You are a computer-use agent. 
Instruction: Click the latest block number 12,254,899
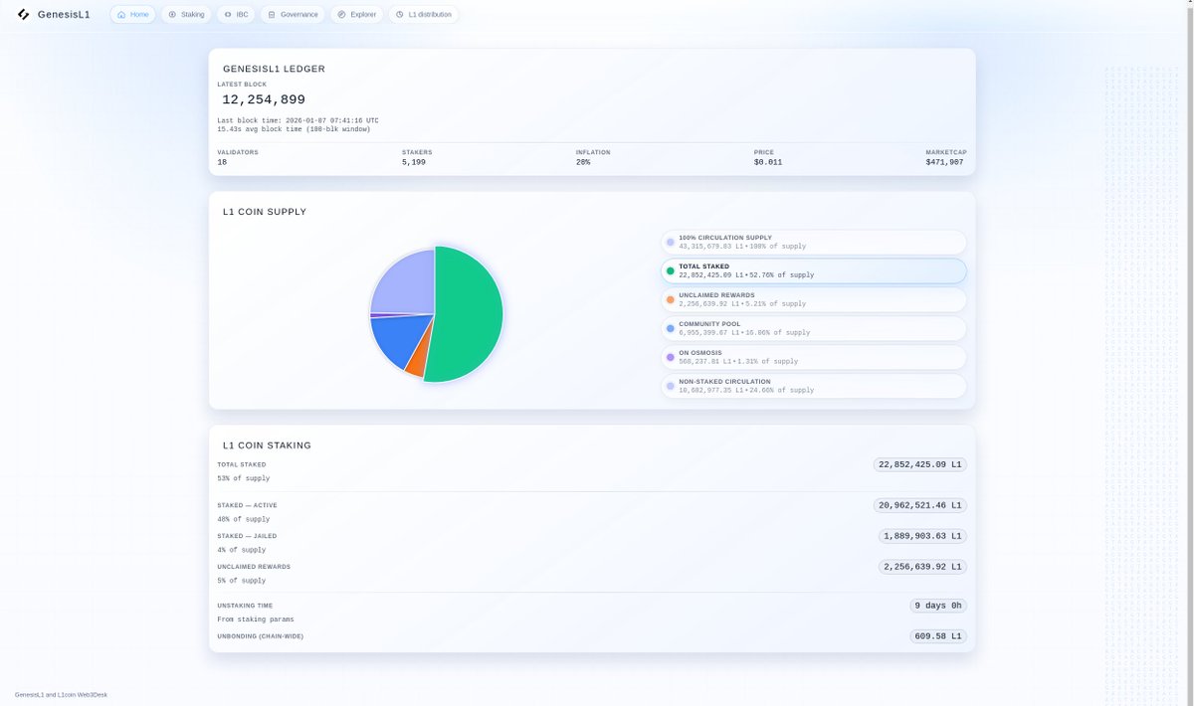tap(264, 99)
